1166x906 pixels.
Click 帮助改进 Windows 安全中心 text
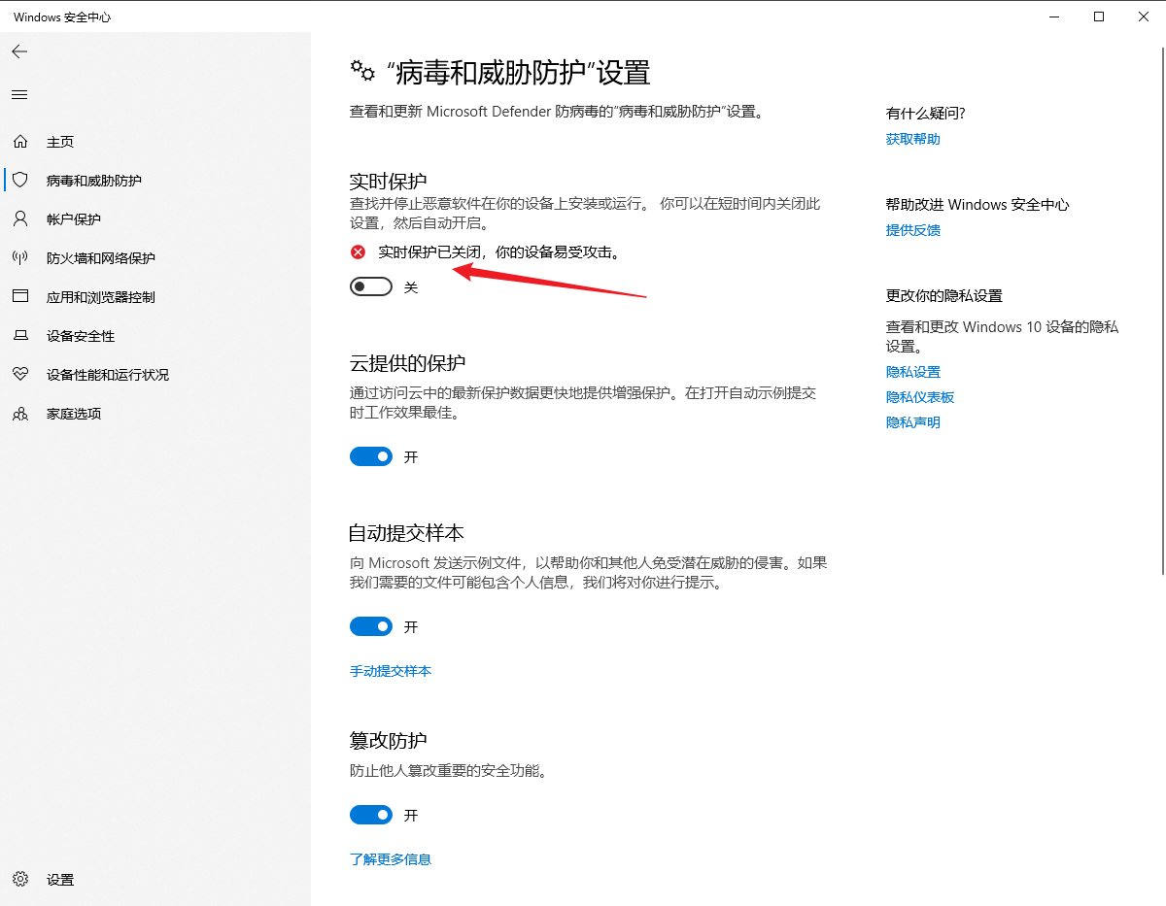point(977,205)
